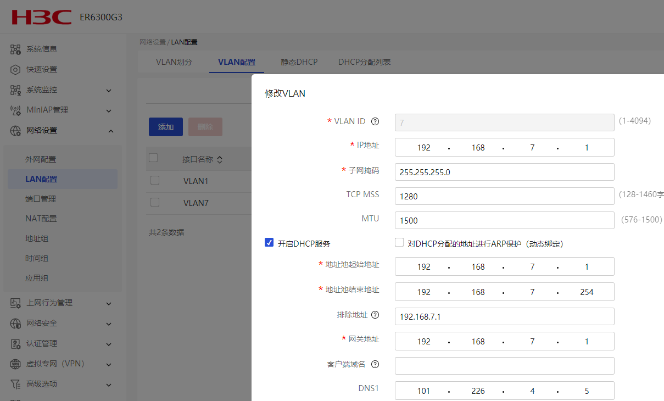664x401 pixels.
Task: Click the 认证管理 sidebar icon
Action: (15, 344)
